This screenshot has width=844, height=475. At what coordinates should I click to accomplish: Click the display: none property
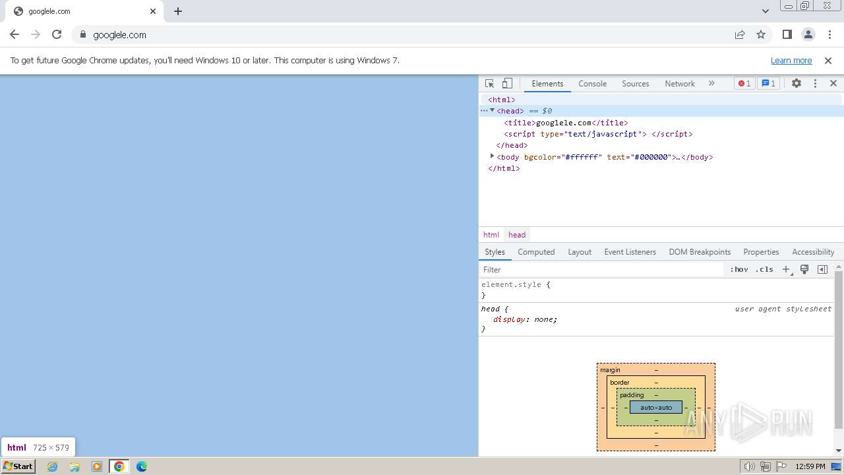(x=525, y=319)
